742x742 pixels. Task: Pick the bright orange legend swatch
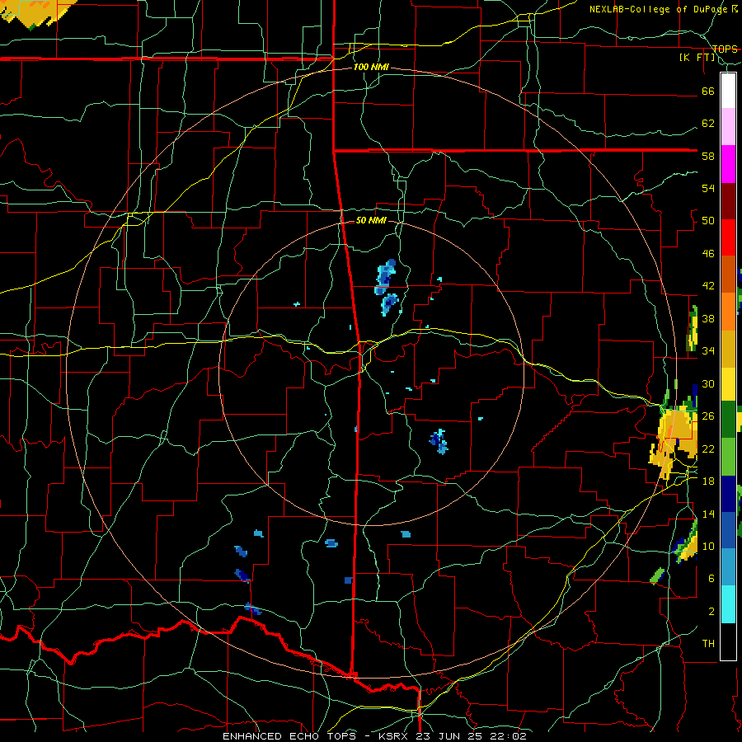pos(728,311)
